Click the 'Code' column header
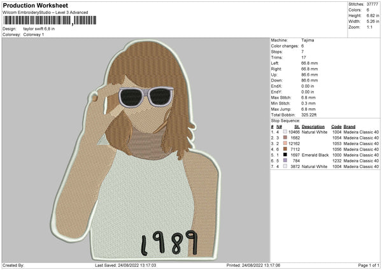The image size is (382, 270). pos(336,127)
